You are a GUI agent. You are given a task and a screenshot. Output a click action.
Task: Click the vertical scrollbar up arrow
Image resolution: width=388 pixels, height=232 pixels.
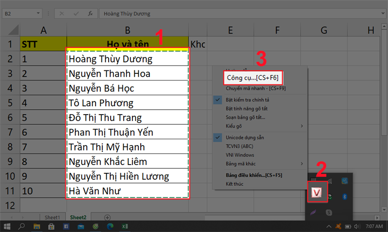384,26
